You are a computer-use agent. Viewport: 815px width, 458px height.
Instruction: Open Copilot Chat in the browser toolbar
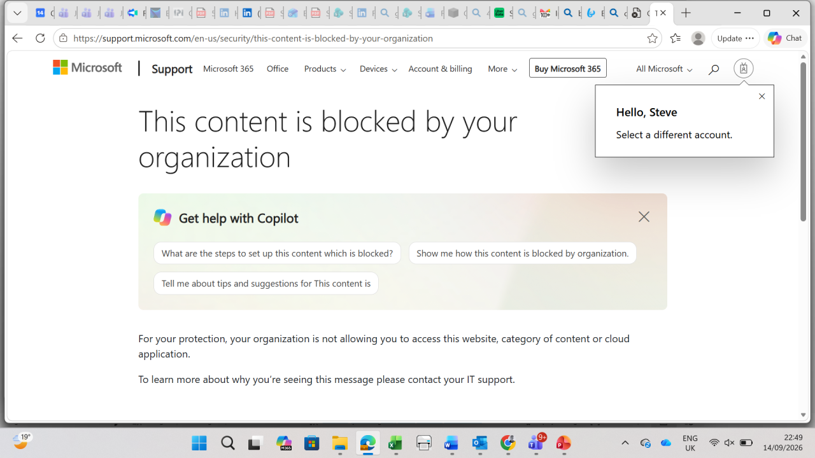784,38
